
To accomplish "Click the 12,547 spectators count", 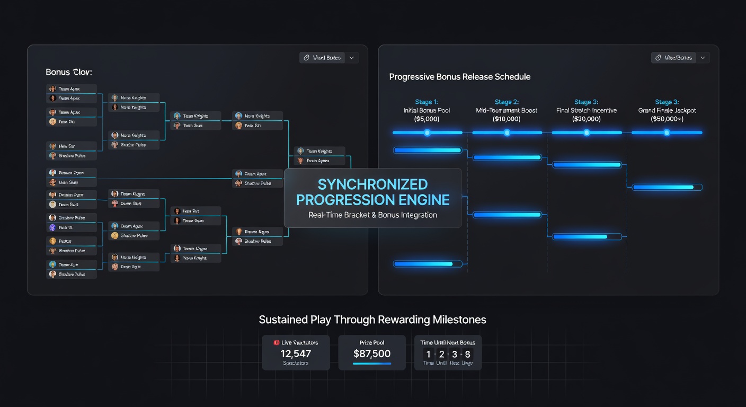I will pyautogui.click(x=296, y=354).
